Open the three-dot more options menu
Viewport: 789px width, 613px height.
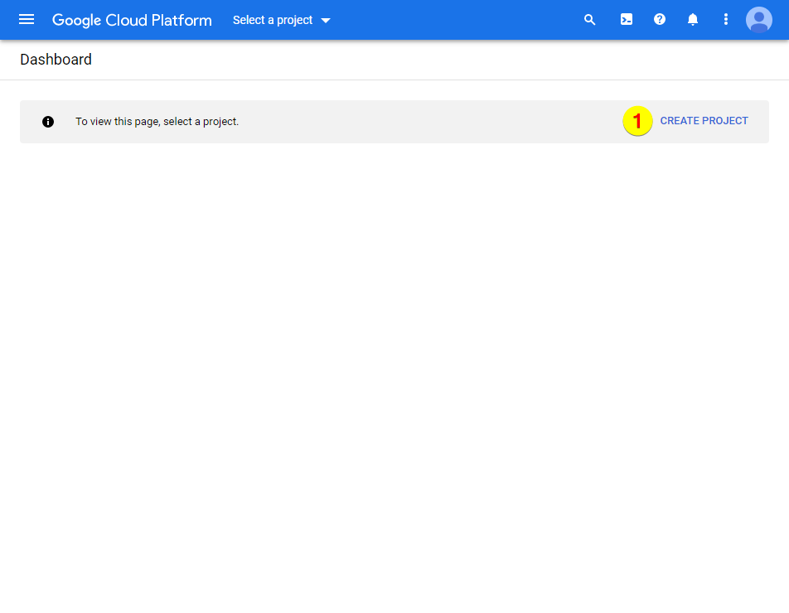[726, 20]
